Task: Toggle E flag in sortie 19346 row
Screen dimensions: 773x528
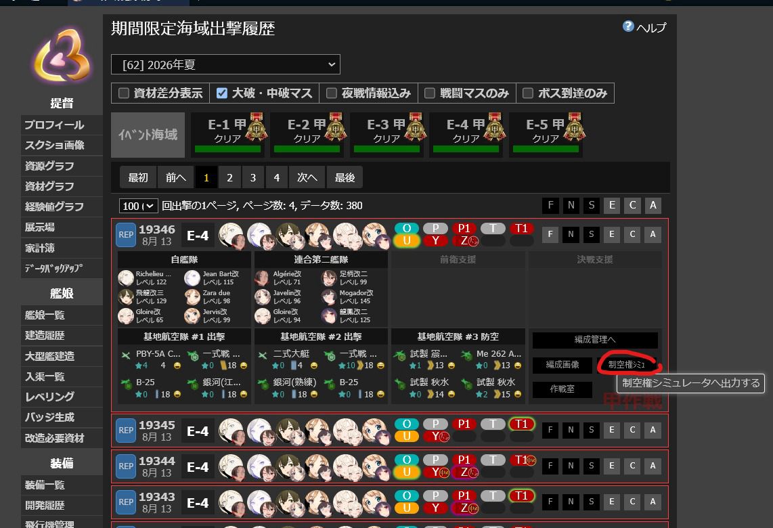Action: tap(612, 234)
